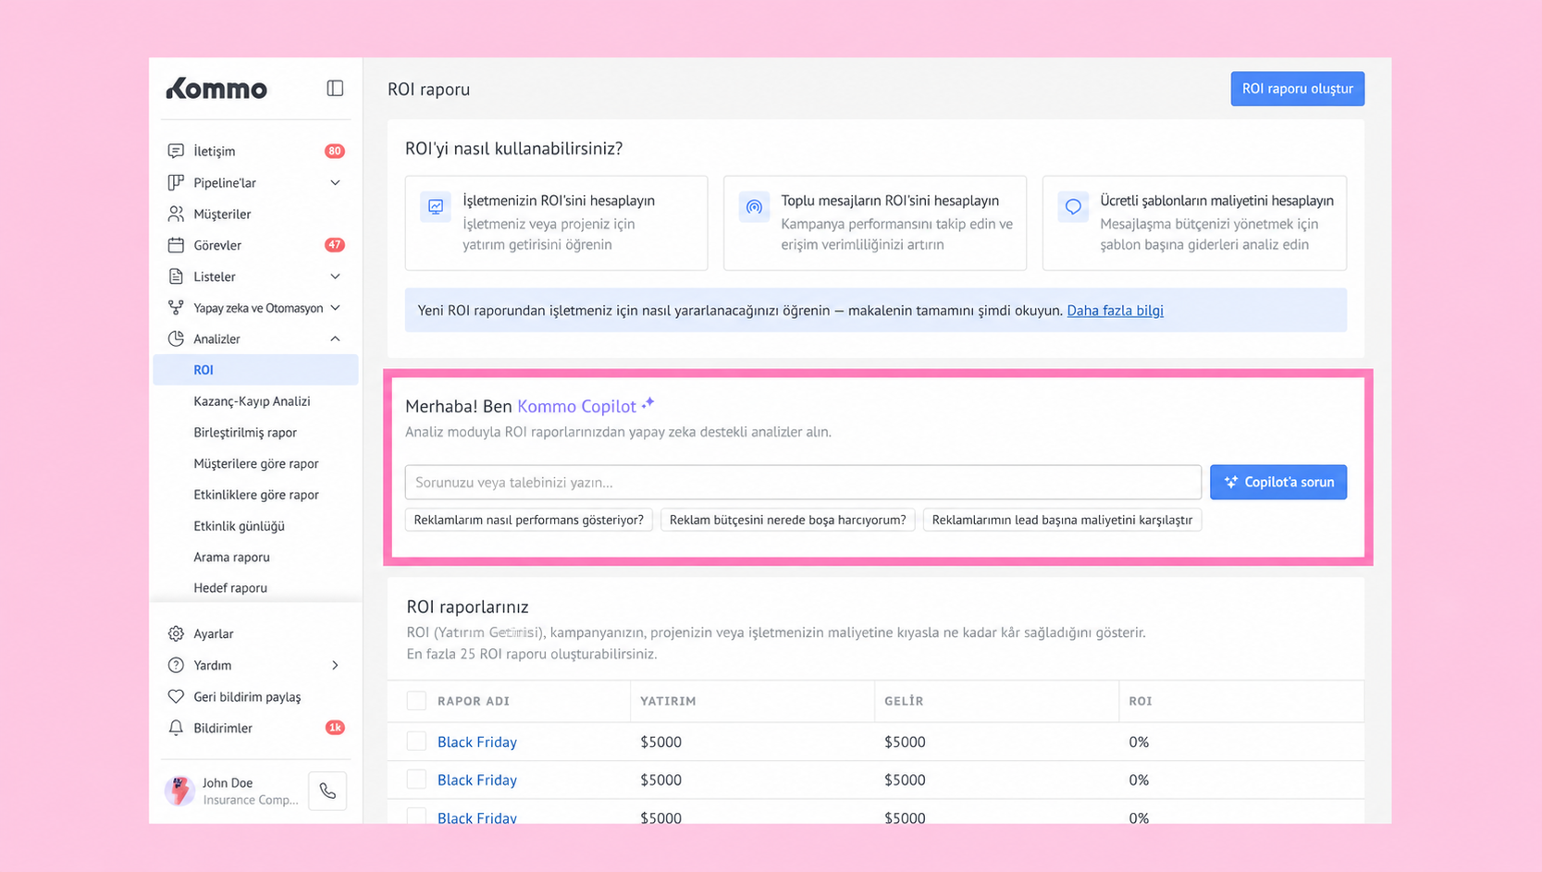This screenshot has height=872, width=1542.
Task: Click the Sorunuzu veya talebinizi yazın input field
Action: click(x=803, y=482)
